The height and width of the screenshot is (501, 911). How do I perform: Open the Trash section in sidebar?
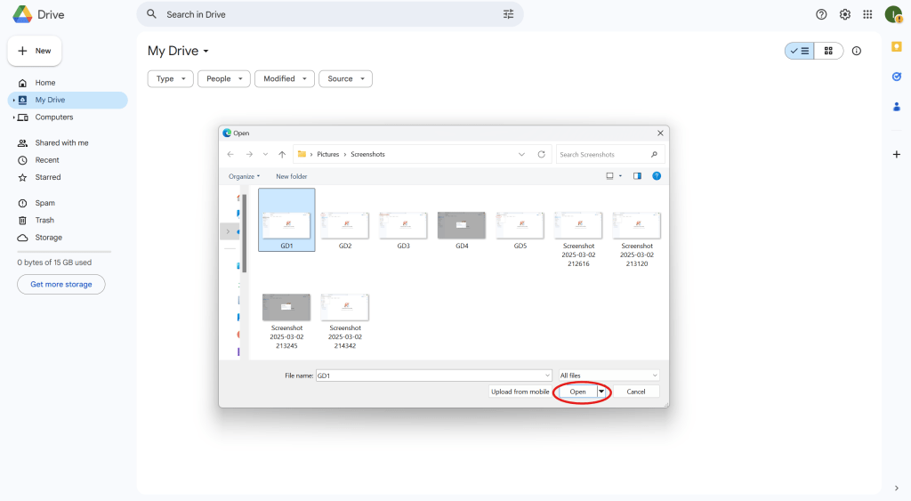[x=44, y=221]
